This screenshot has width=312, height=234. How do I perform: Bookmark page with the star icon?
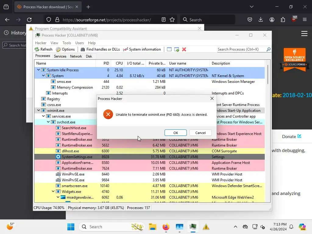pyautogui.click(x=172, y=20)
